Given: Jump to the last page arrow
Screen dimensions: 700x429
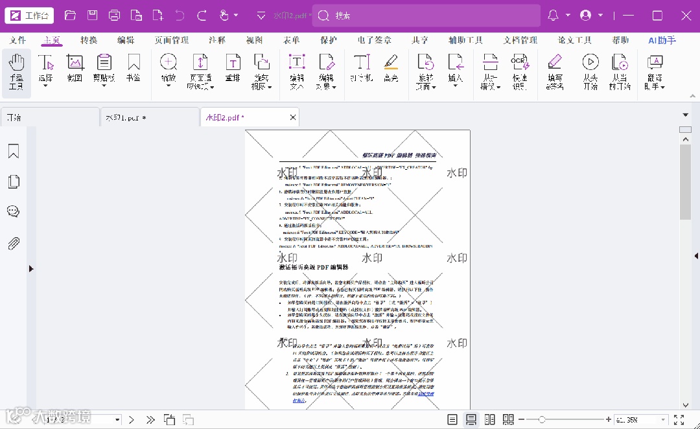Looking at the screenshot, I should [x=150, y=420].
